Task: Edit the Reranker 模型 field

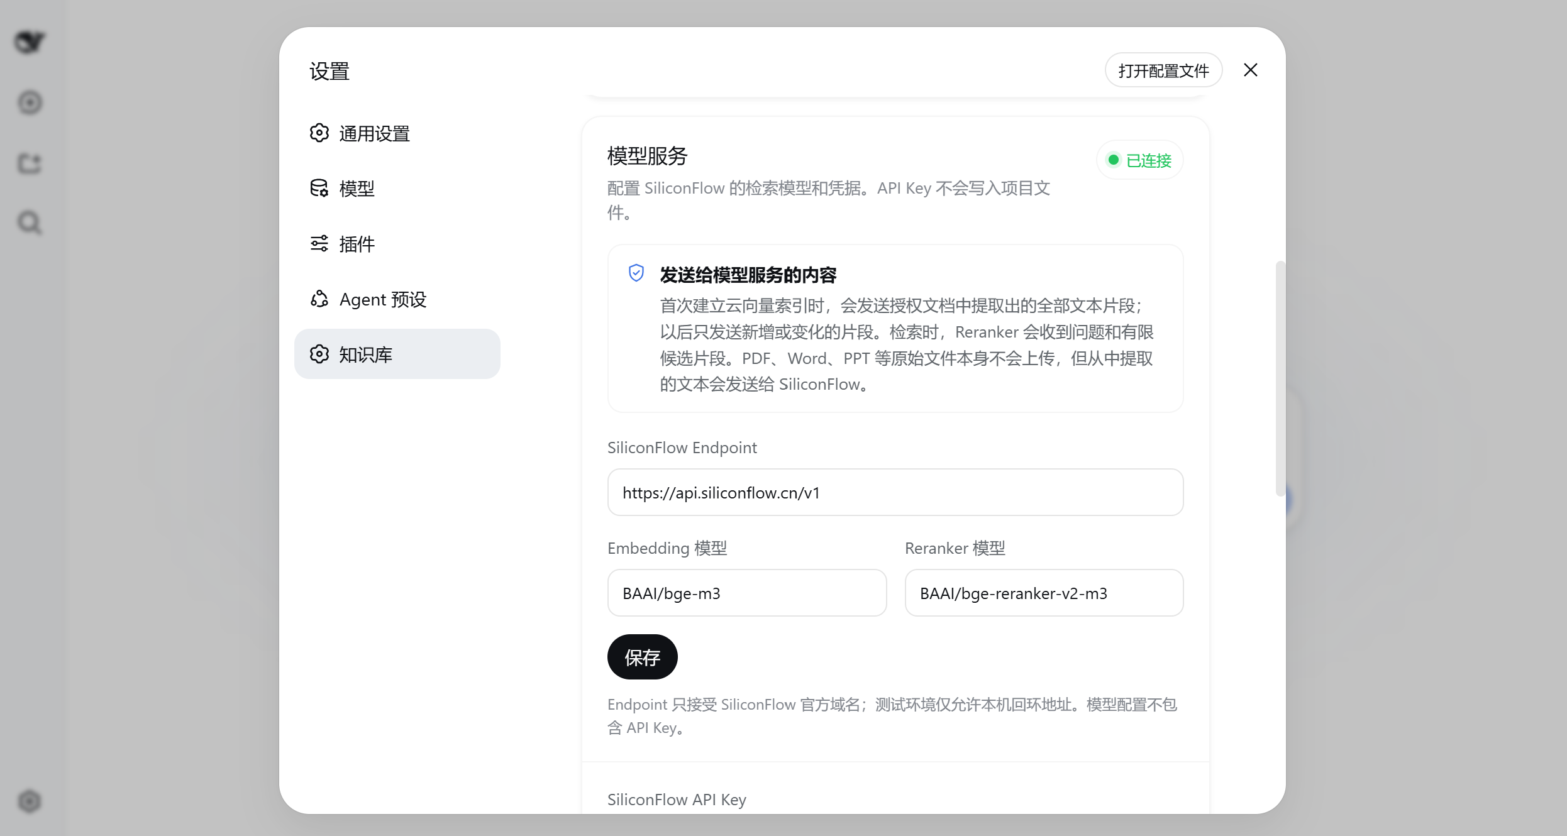Action: click(x=1044, y=593)
